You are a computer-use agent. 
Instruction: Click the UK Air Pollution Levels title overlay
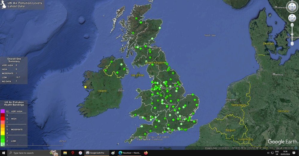pyautogui.click(x=22, y=4)
